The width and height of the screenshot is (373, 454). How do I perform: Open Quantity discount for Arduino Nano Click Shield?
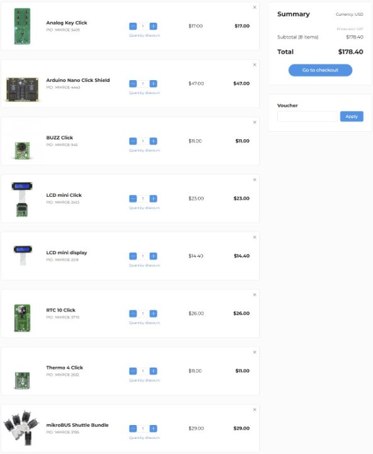(144, 93)
